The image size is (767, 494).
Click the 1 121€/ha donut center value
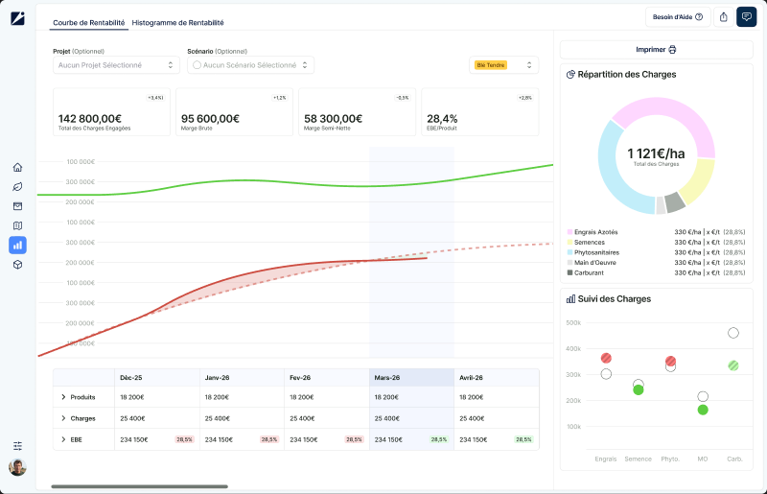click(656, 153)
